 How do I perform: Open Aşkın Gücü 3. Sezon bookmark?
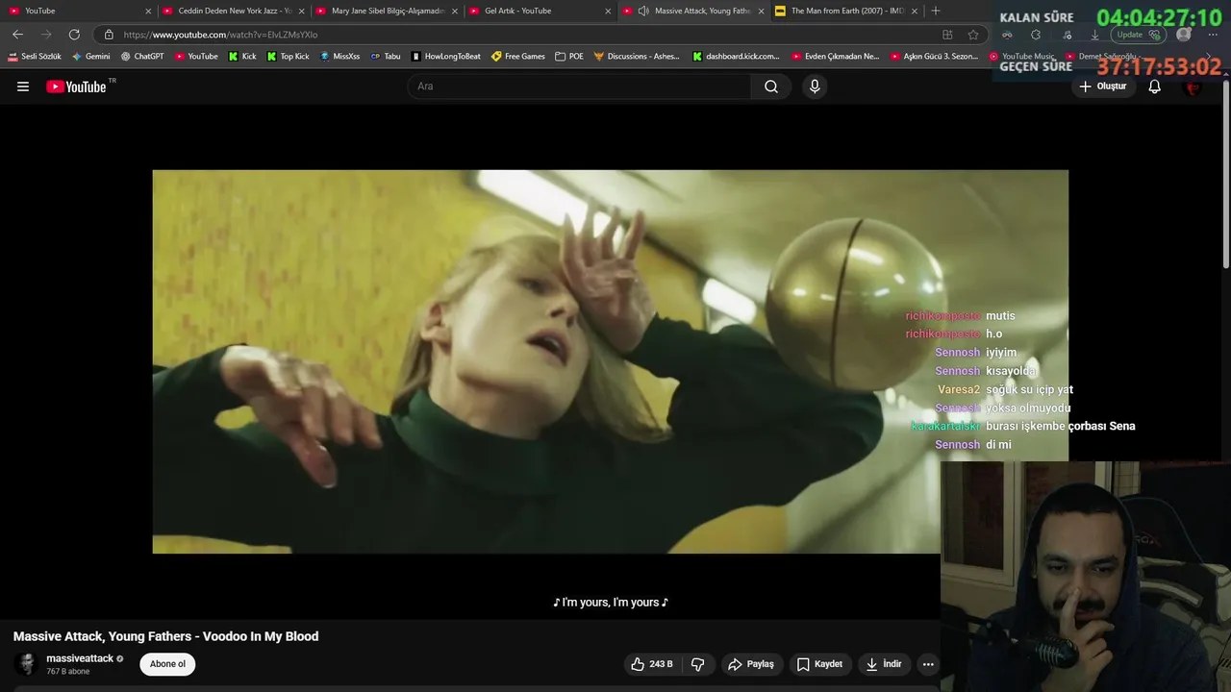934,57
